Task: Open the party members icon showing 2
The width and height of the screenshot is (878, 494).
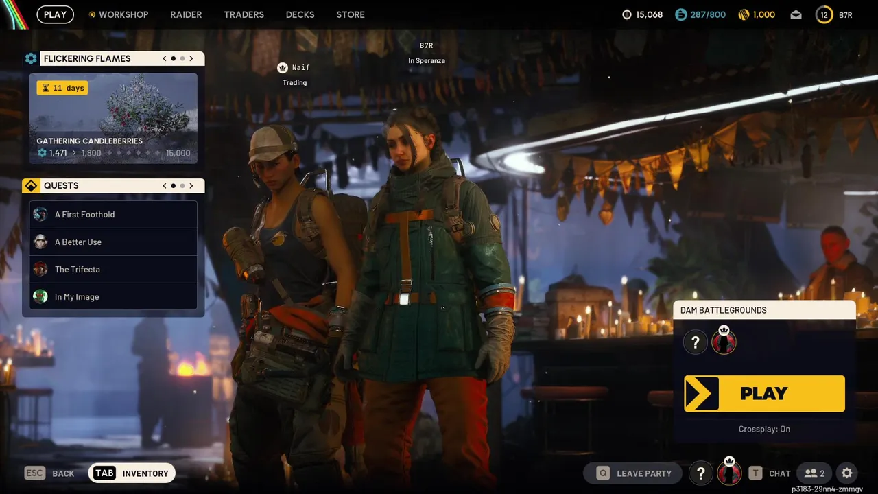Action: tap(815, 473)
